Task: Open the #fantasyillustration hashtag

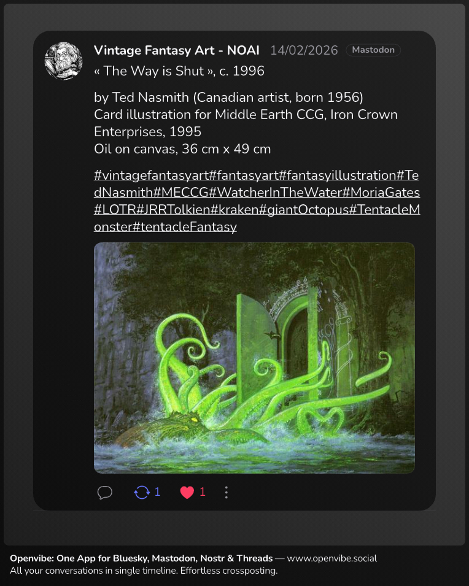Action: click(x=338, y=175)
